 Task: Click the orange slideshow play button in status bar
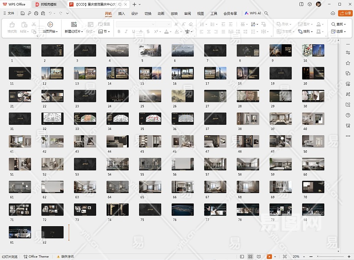[x=270, y=257]
